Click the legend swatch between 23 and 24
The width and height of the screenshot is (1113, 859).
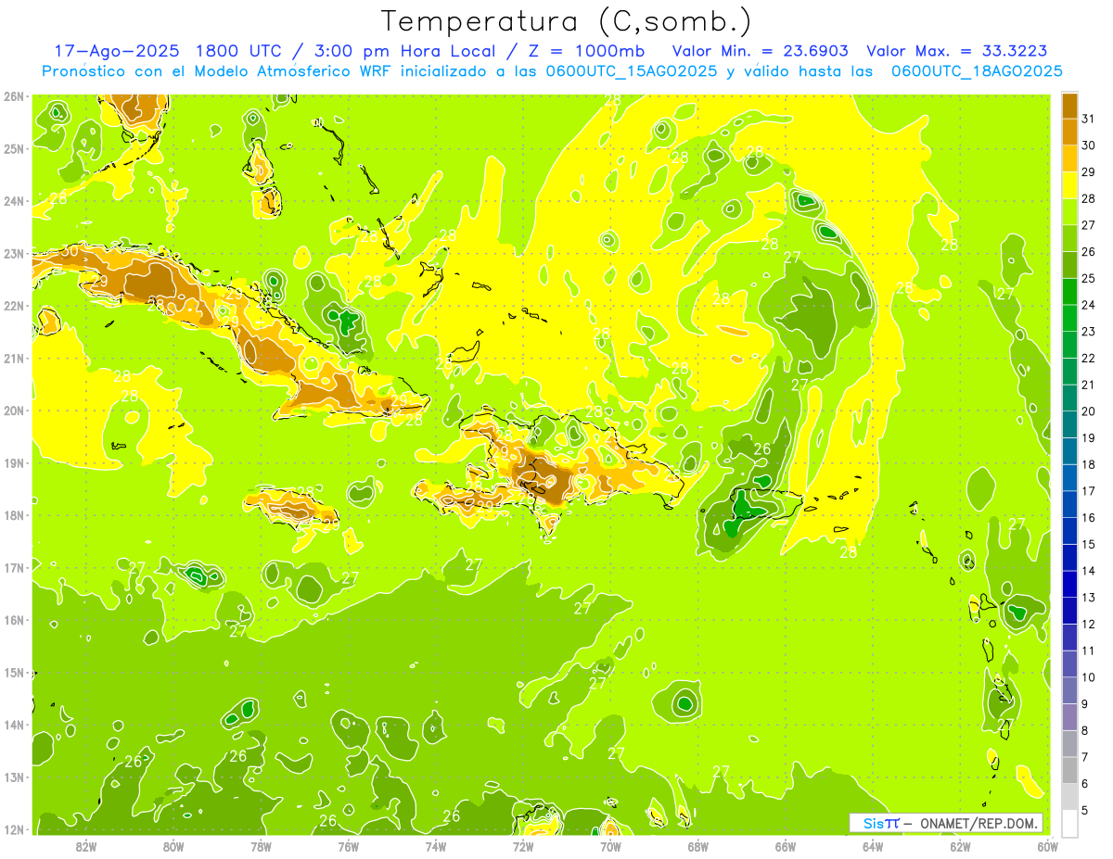tap(1069, 318)
